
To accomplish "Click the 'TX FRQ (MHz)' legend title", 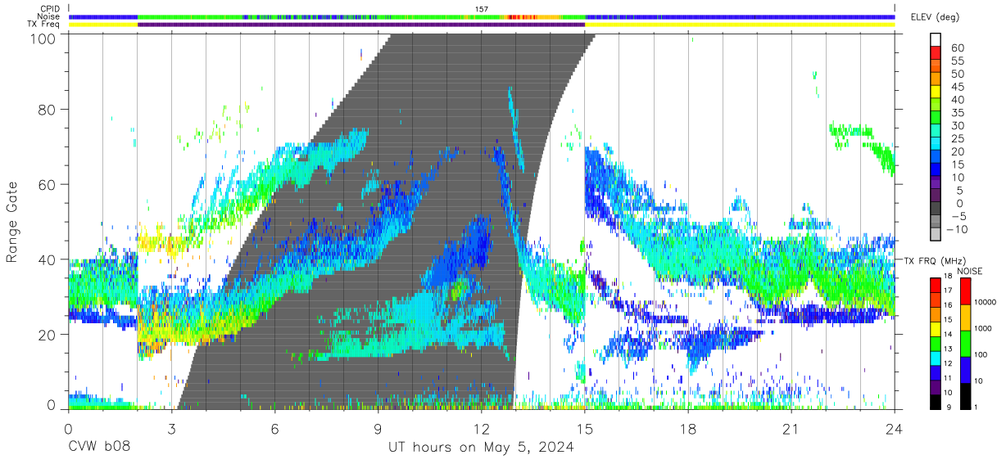I will click(x=935, y=260).
